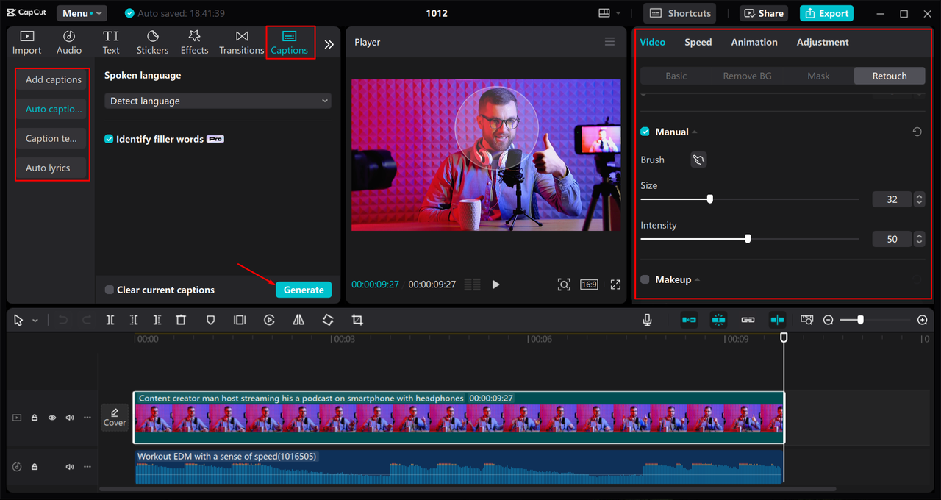Click the player fullscreen icon

point(615,285)
